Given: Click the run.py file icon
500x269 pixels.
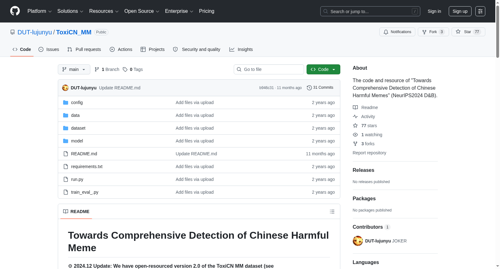Looking at the screenshot, I should coord(66,179).
